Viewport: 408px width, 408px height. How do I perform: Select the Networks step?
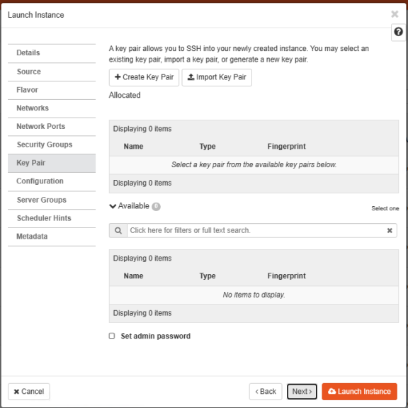pos(52,108)
